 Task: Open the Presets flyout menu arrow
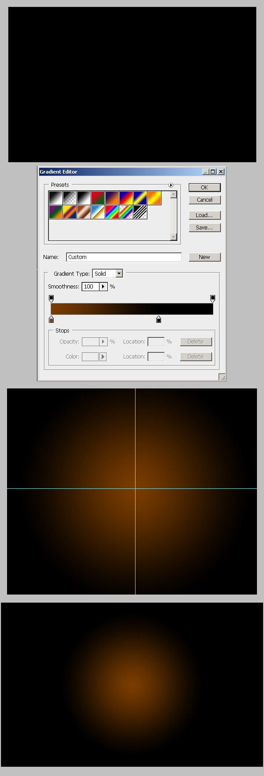coord(171,185)
